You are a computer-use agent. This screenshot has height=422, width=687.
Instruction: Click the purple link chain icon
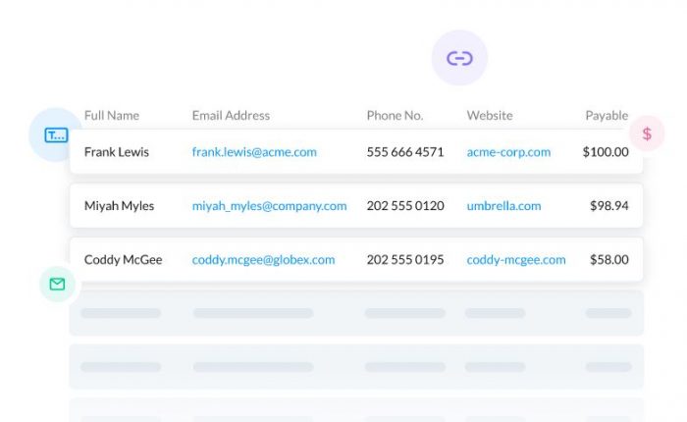pyautogui.click(x=459, y=58)
